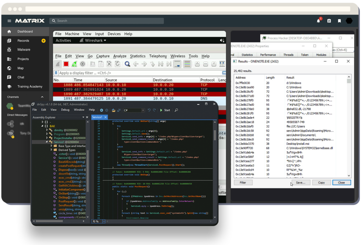Open Map in Matrix sidebar
The width and height of the screenshot is (362, 245).
pos(20,68)
